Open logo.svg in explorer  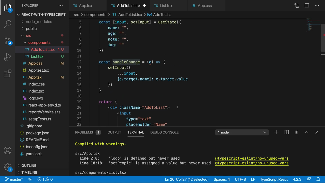tap(42, 98)
